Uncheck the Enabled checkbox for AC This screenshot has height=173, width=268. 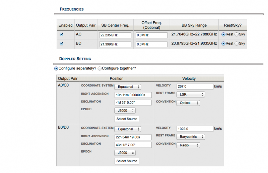(61, 34)
